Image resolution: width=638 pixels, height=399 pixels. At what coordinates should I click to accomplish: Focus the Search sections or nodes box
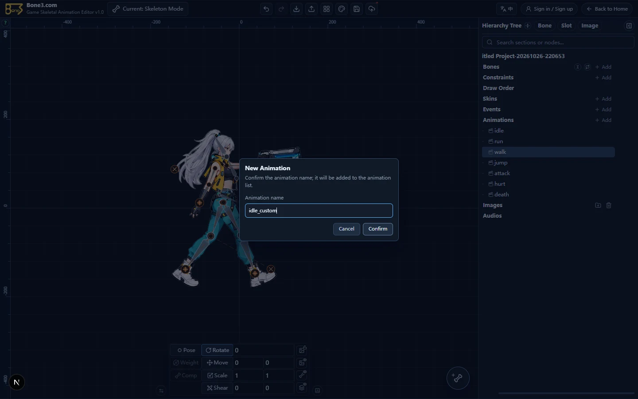click(x=558, y=43)
